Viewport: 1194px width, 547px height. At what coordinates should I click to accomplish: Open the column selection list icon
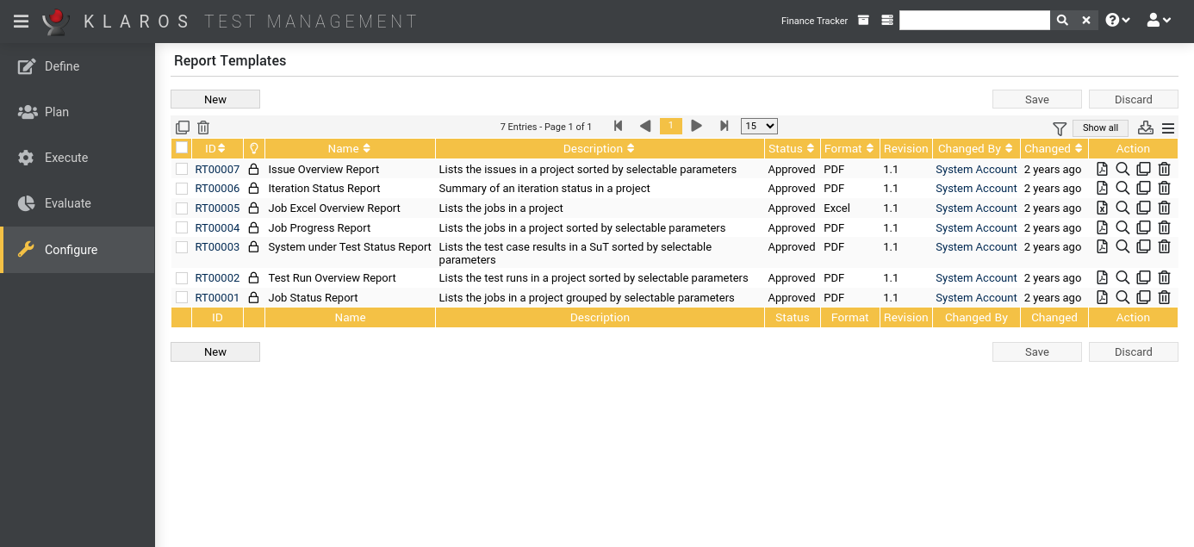[1167, 127]
